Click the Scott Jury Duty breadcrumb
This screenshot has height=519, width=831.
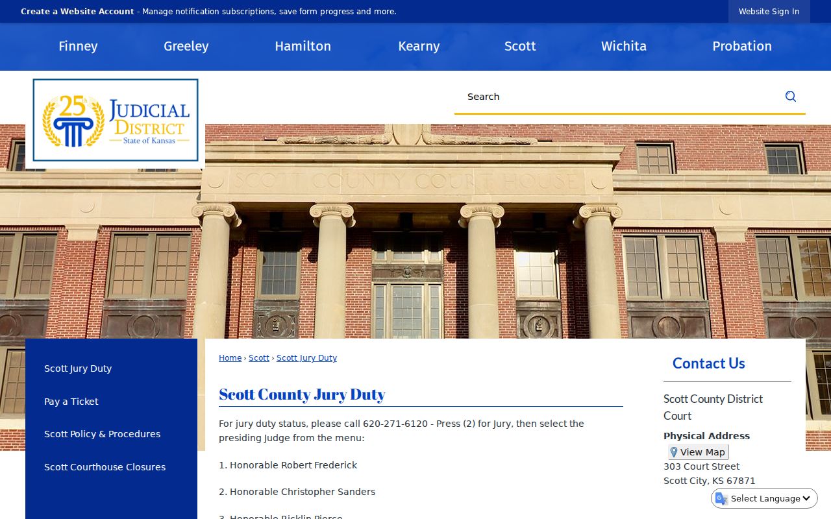(x=306, y=358)
